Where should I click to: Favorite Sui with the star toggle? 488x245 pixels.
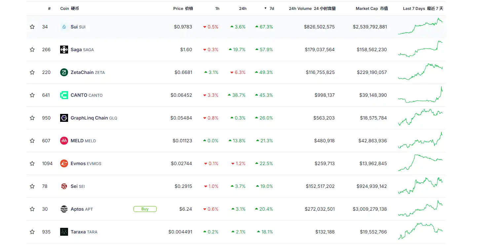pos(32,27)
